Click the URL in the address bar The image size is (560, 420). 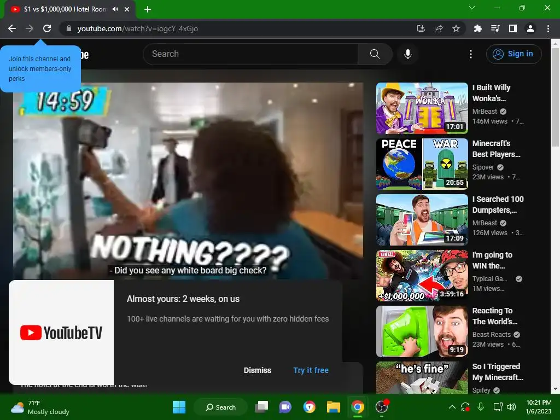tap(138, 28)
